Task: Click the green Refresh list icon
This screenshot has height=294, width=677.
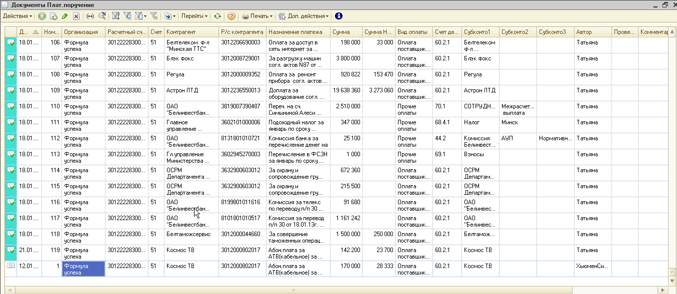Action: coord(217,16)
